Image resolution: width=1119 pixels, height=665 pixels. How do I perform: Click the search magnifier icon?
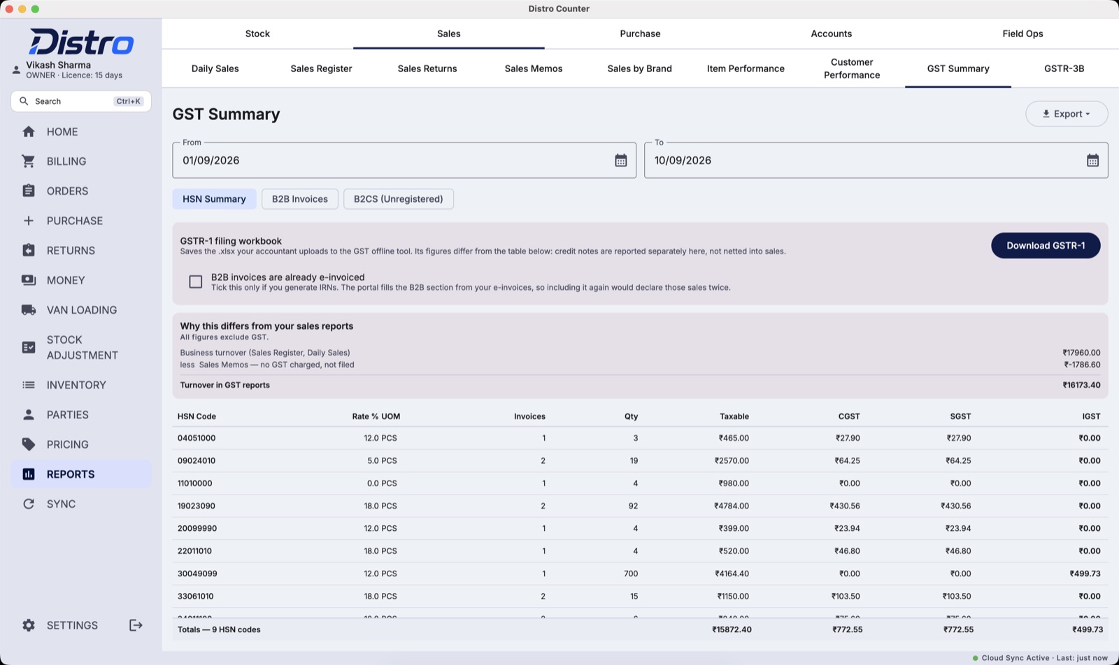(24, 101)
